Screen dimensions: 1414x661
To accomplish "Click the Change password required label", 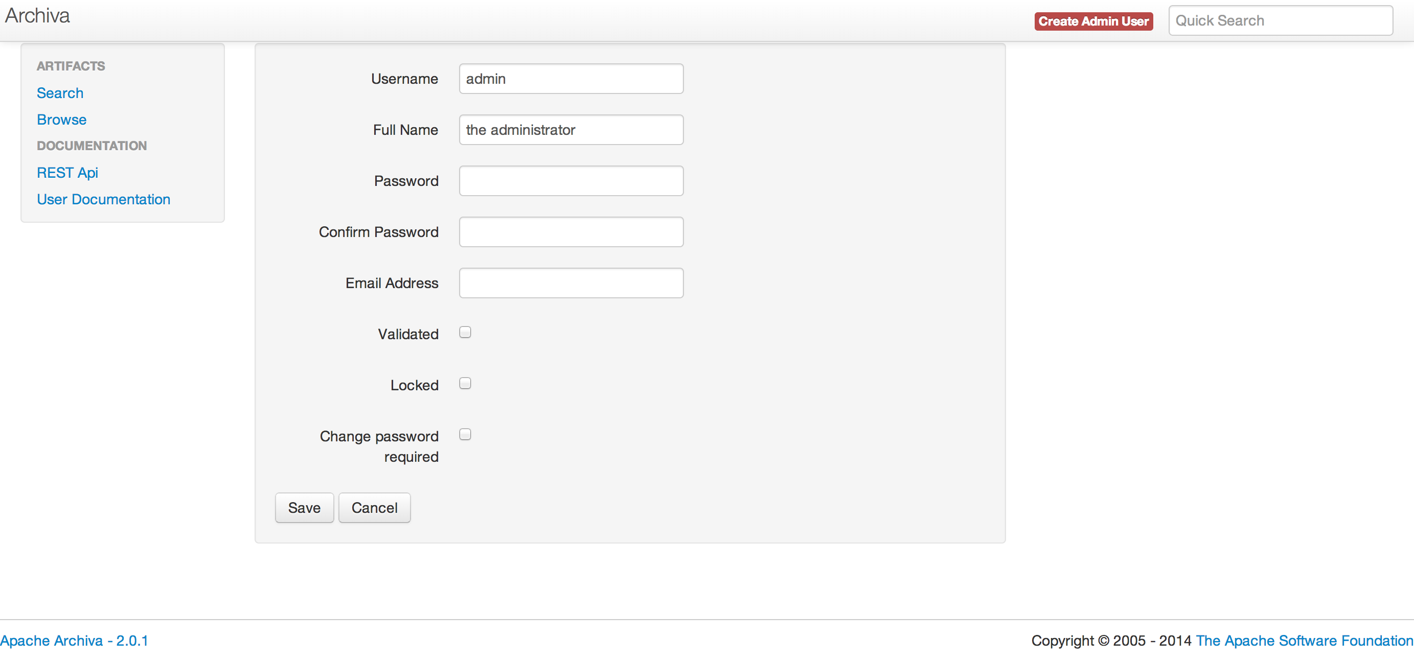I will (x=379, y=446).
